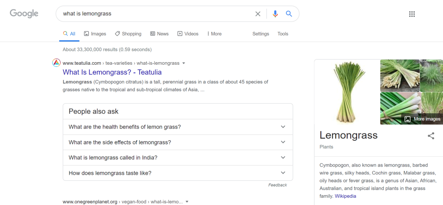The height and width of the screenshot is (205, 443).
Task: Open More images of lemongrass
Action: (423, 119)
